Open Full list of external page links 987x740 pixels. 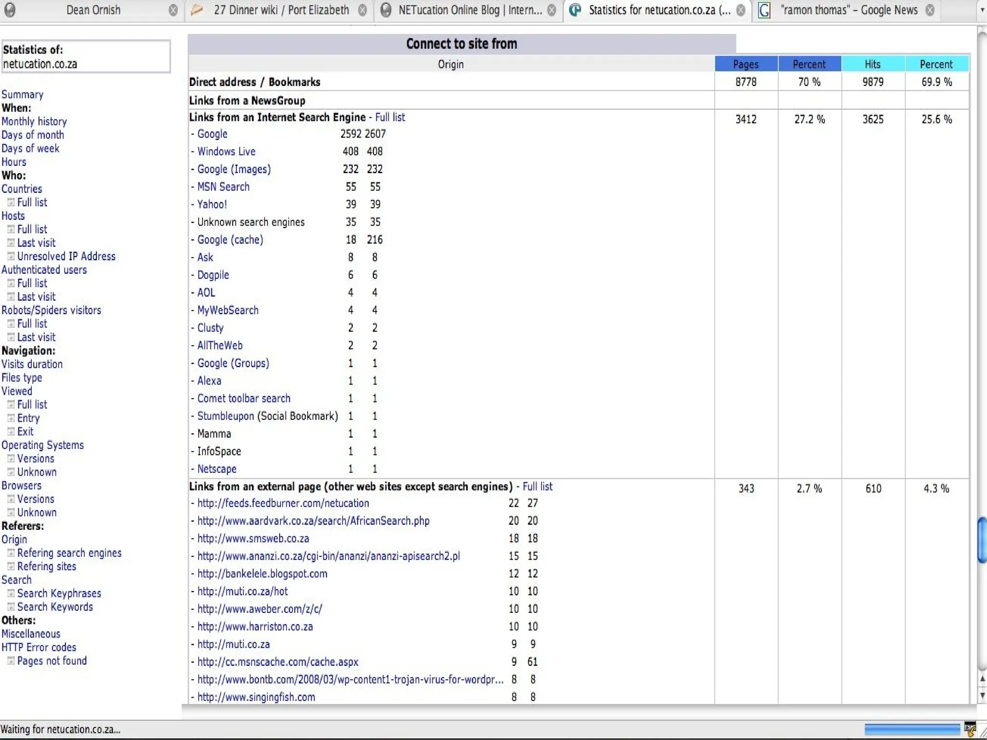(x=537, y=486)
